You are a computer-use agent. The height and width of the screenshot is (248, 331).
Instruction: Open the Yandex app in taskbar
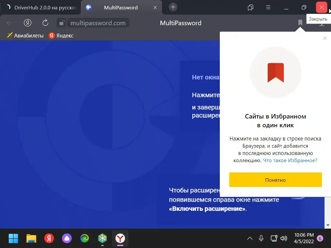click(49, 239)
